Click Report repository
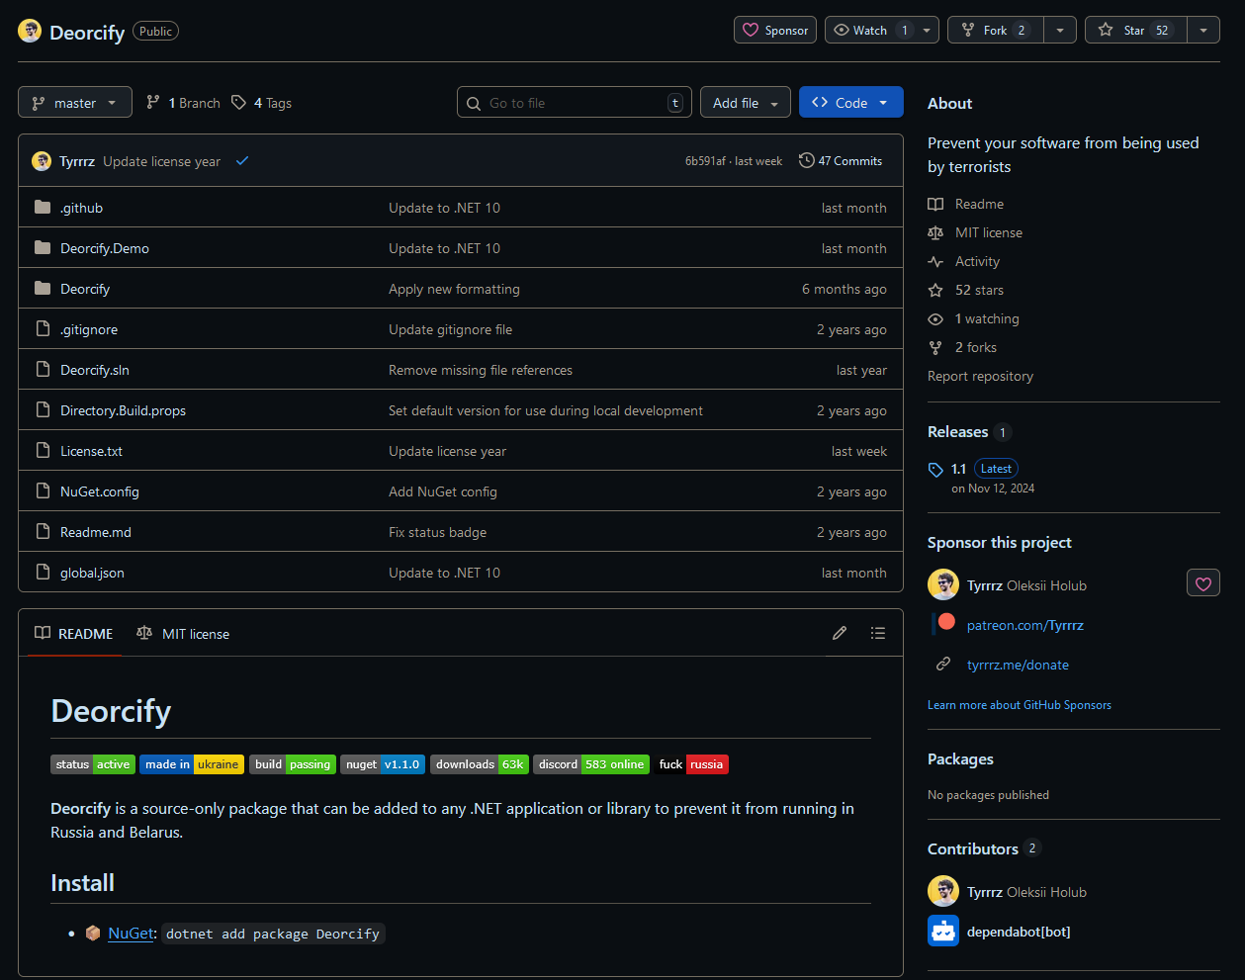The image size is (1245, 980). tap(980, 376)
